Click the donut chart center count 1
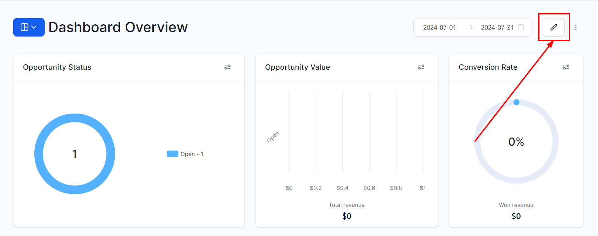598x236 pixels. [x=74, y=154]
